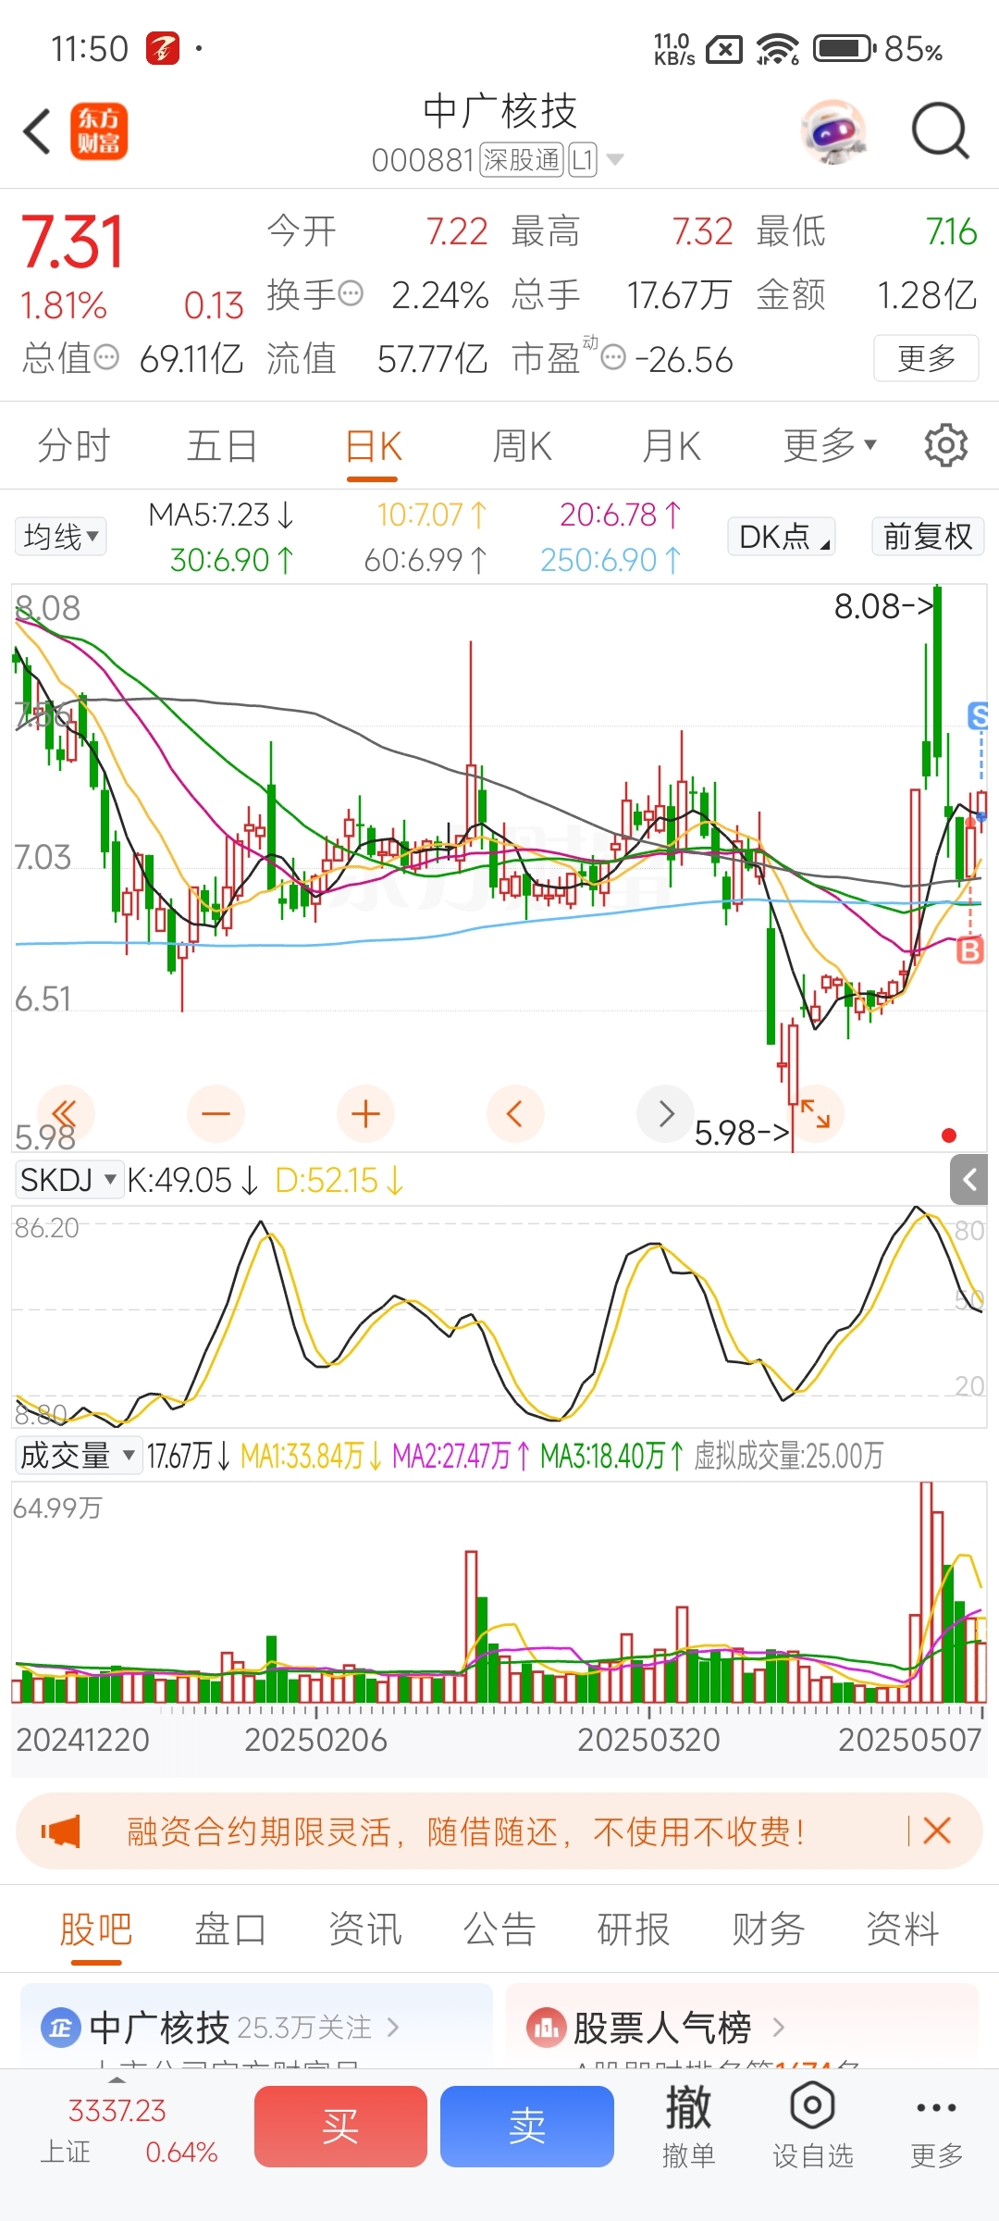Open the SKDJ indicator dropdown
This screenshot has width=999, height=2221.
[x=68, y=1180]
